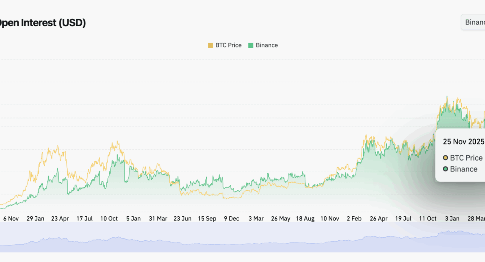Click the 9 Dec x-axis date label

(x=232, y=219)
